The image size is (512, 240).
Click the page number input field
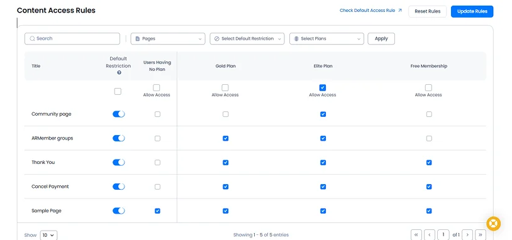coord(443,235)
